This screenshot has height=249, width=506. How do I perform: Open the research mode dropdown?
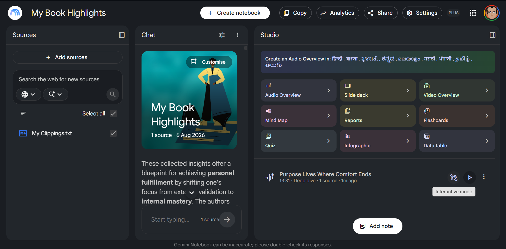tap(55, 94)
